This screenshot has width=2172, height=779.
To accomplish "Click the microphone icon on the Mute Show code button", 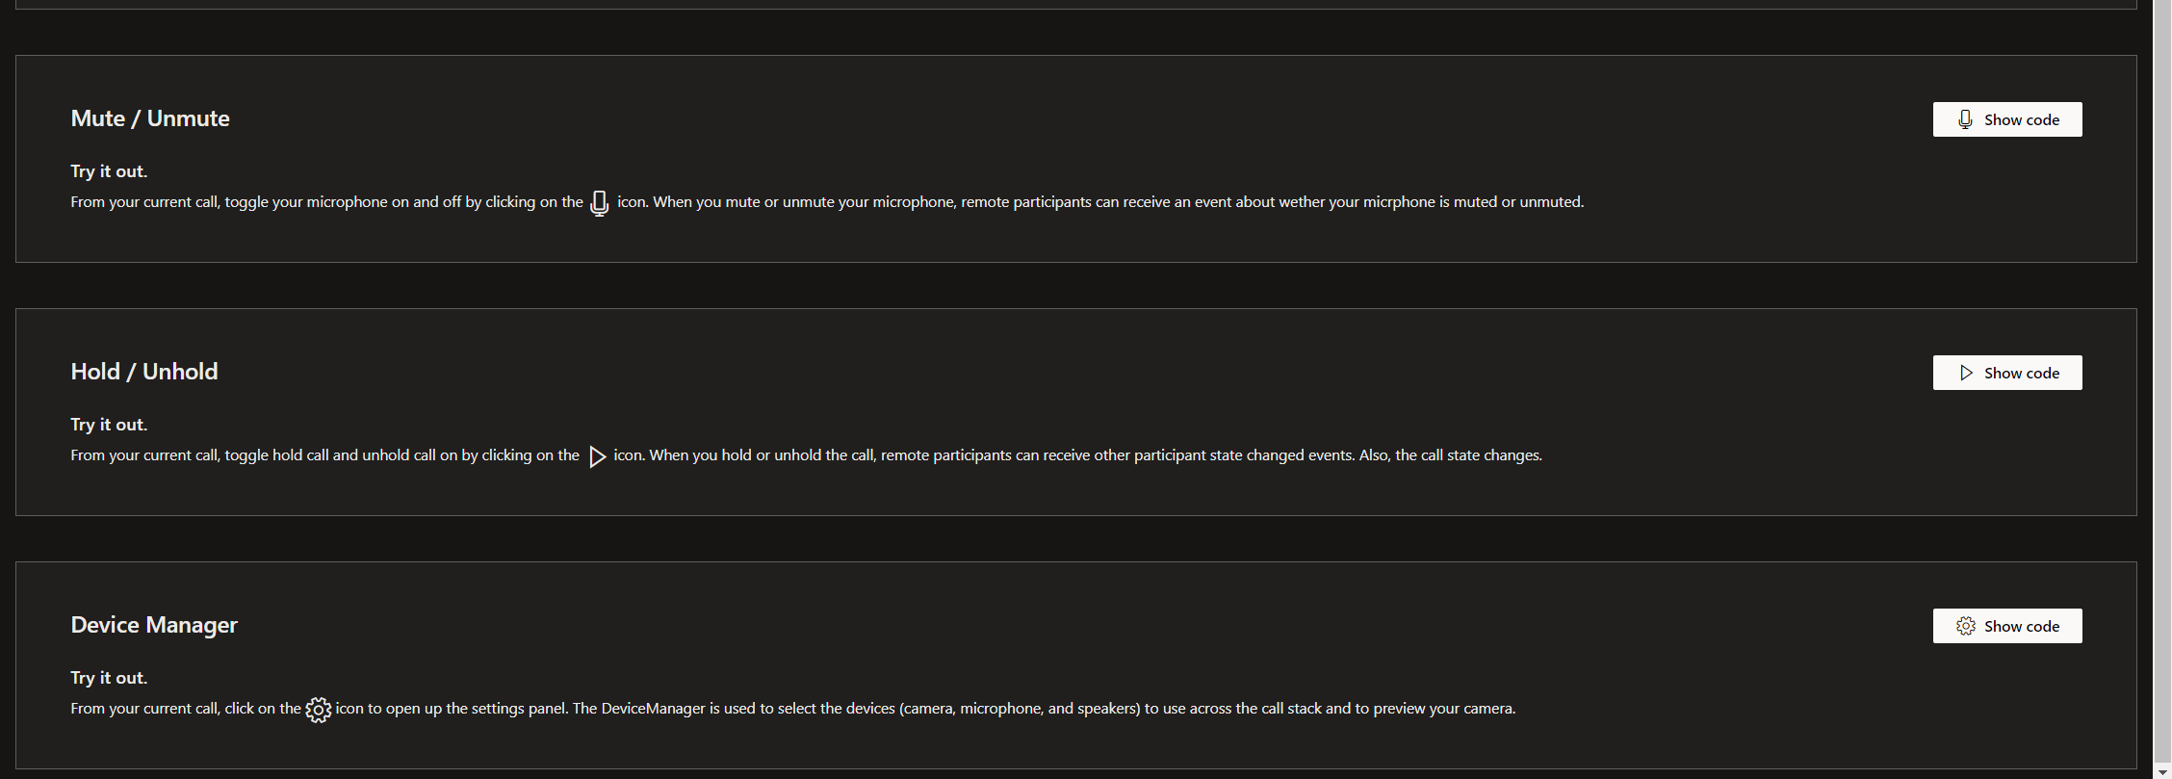I will pyautogui.click(x=1965, y=119).
